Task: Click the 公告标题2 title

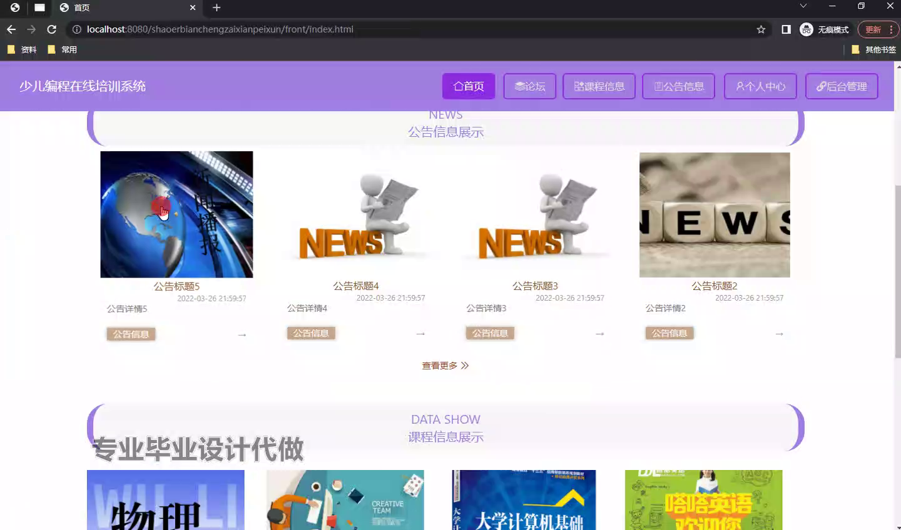Action: pos(715,286)
